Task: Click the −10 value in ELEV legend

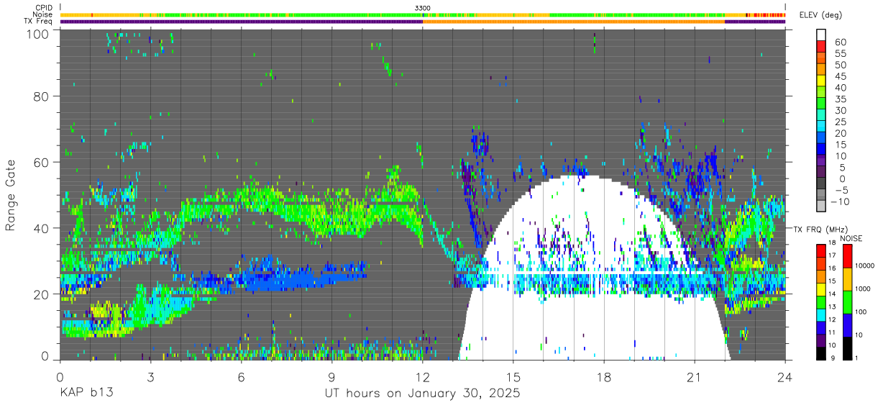Action: [x=839, y=202]
